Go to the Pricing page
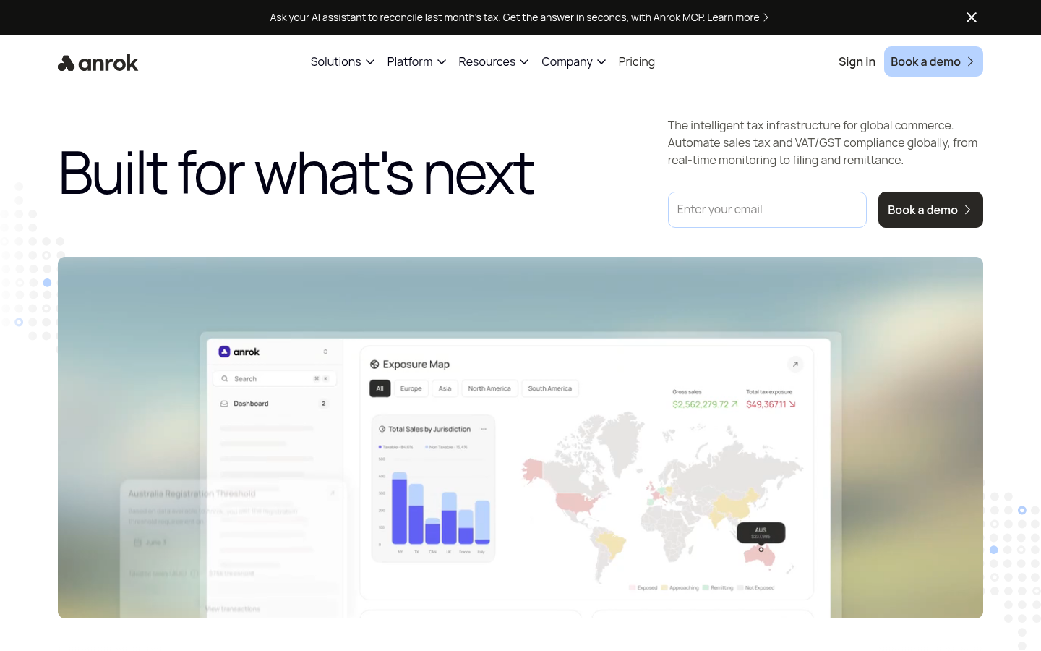The height and width of the screenshot is (651, 1041). tap(636, 61)
